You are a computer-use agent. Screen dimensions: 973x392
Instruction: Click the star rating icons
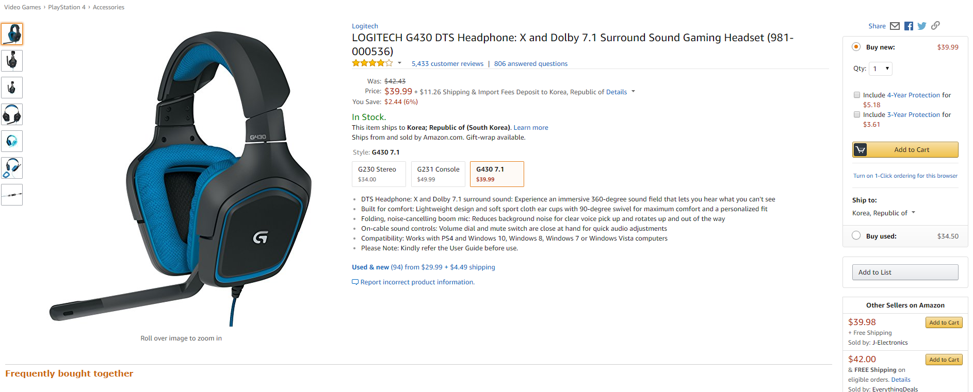(x=372, y=63)
